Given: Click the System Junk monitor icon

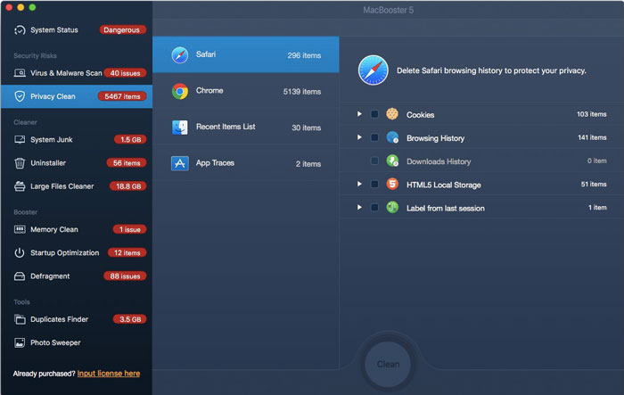Looking at the screenshot, I should (20, 140).
